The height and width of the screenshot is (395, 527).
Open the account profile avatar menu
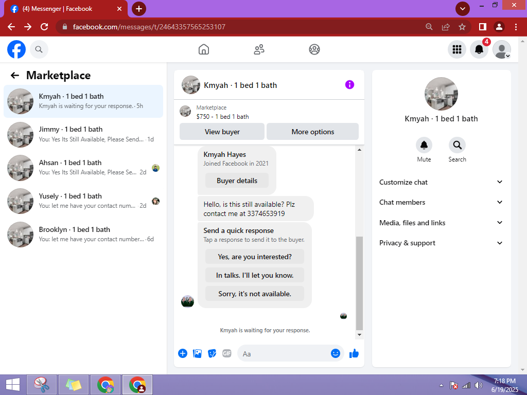coord(501,49)
